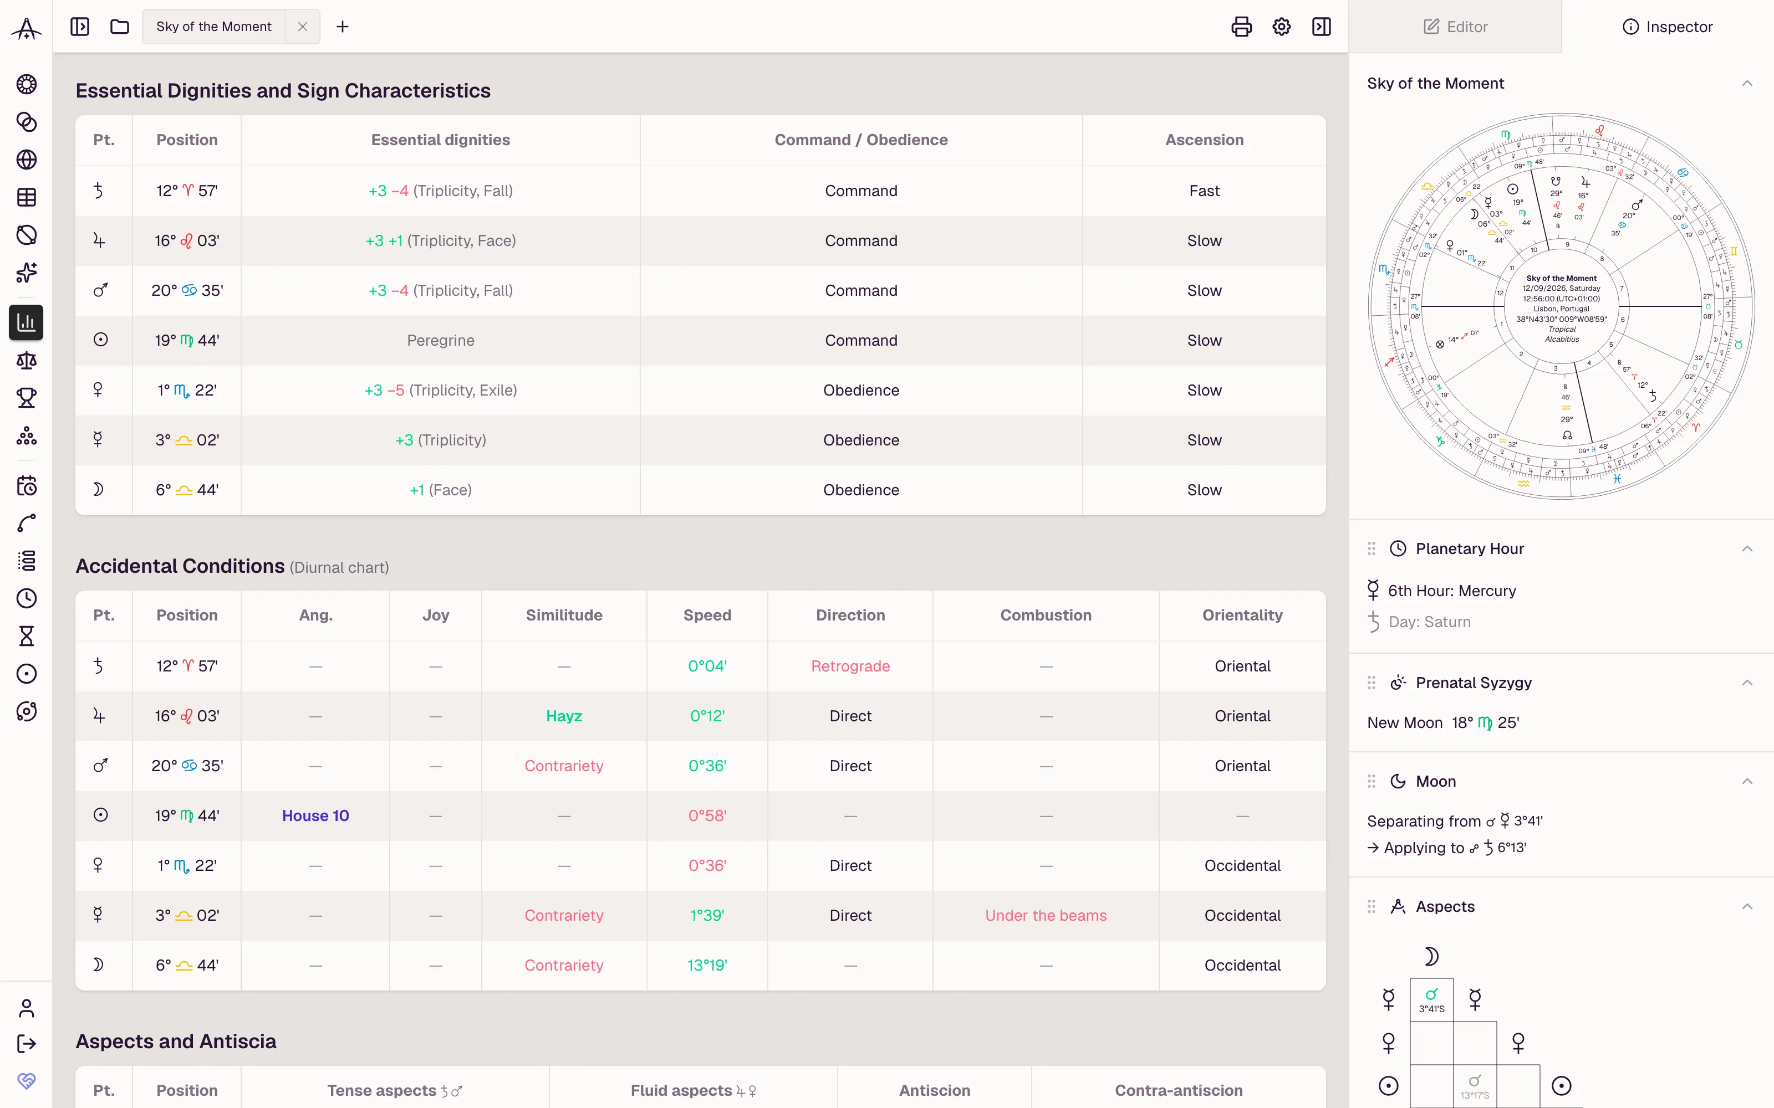This screenshot has height=1108, width=1774.
Task: Click the 13°19' Moon speed value
Action: coord(707,965)
